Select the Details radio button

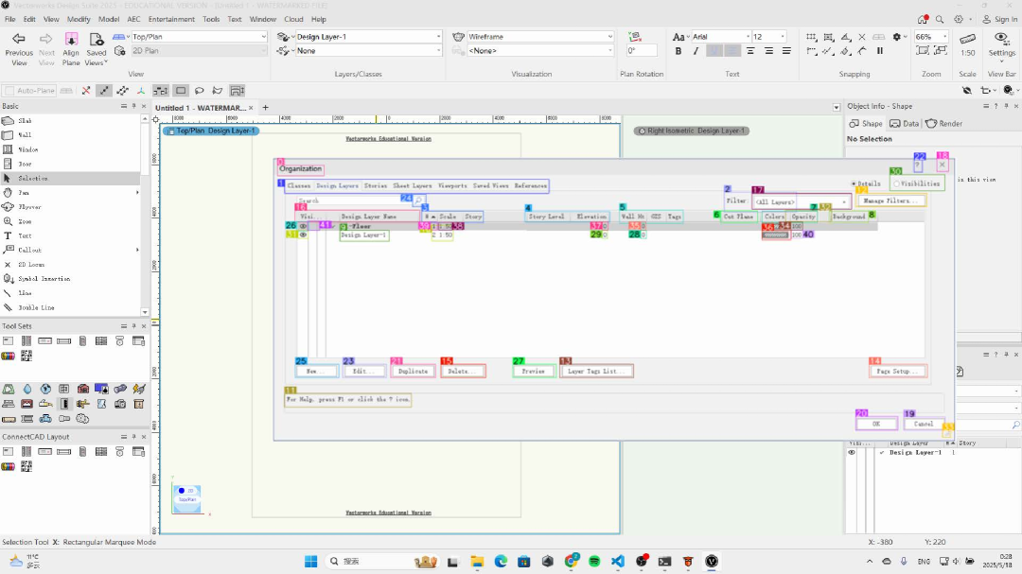[x=855, y=183]
